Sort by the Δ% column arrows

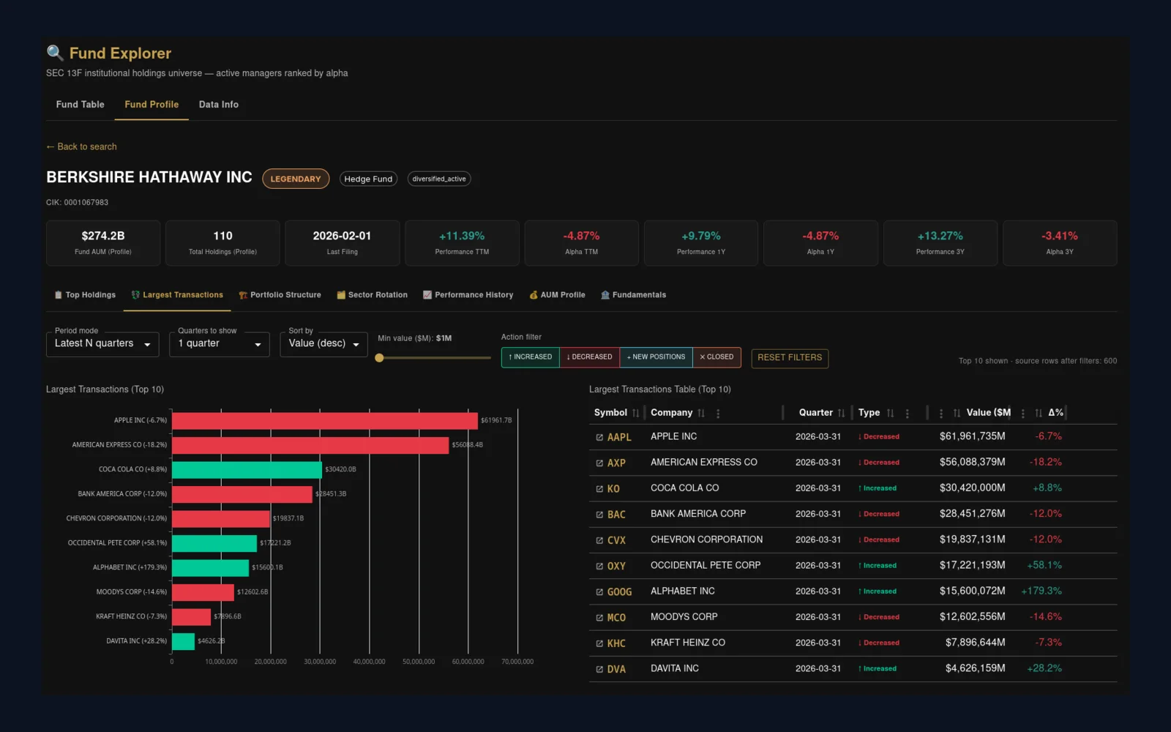(1039, 413)
